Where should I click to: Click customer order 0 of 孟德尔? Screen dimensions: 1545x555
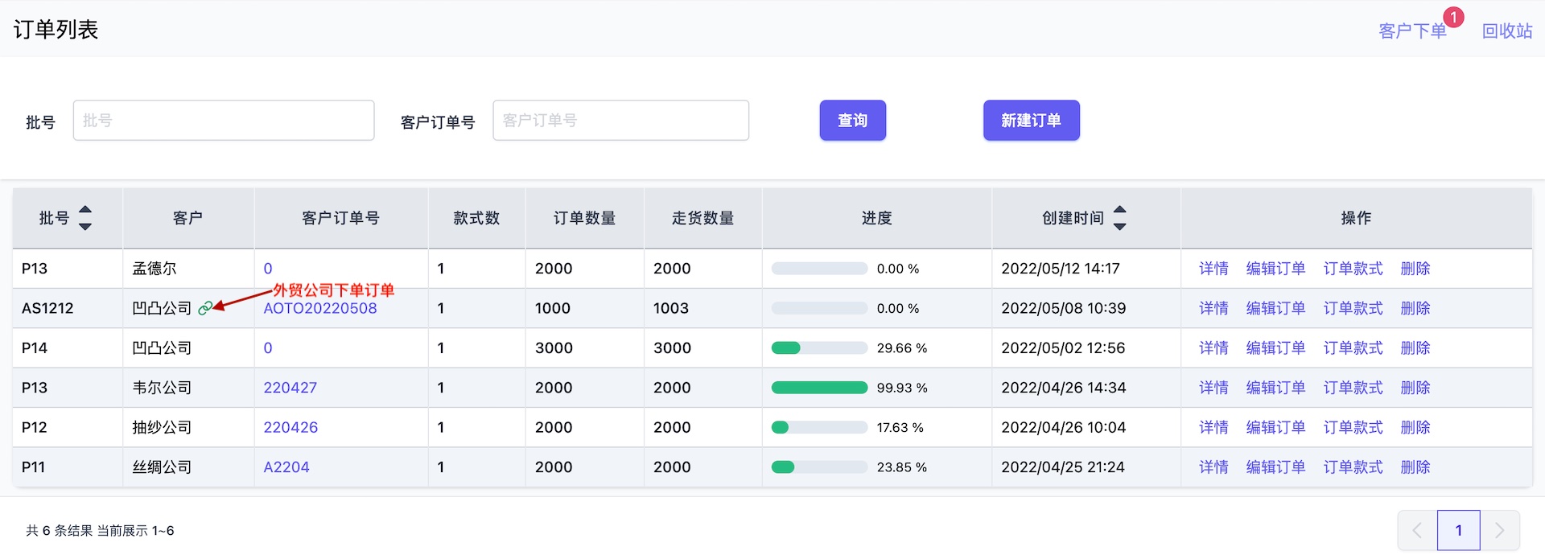(268, 269)
